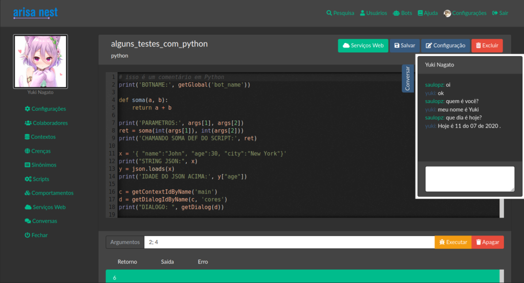Viewport: 524px width, 283px height.
Task: Click the Argumentos input field
Action: coord(289,242)
